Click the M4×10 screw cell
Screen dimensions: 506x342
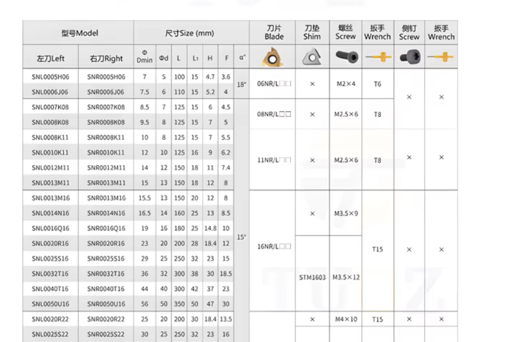346,319
